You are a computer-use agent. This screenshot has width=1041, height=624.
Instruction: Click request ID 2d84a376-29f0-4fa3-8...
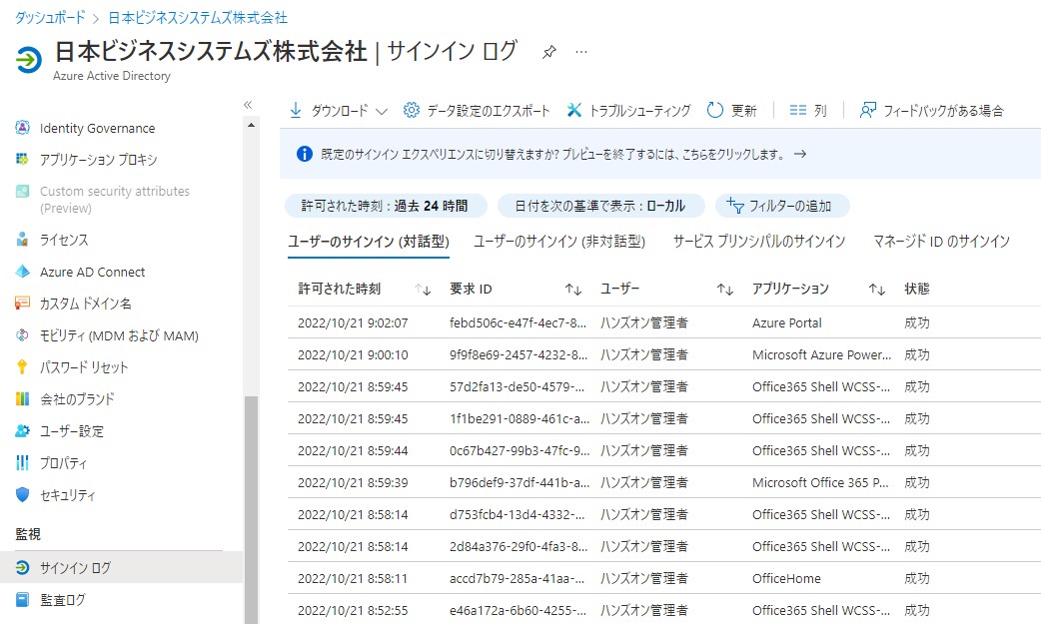point(518,546)
